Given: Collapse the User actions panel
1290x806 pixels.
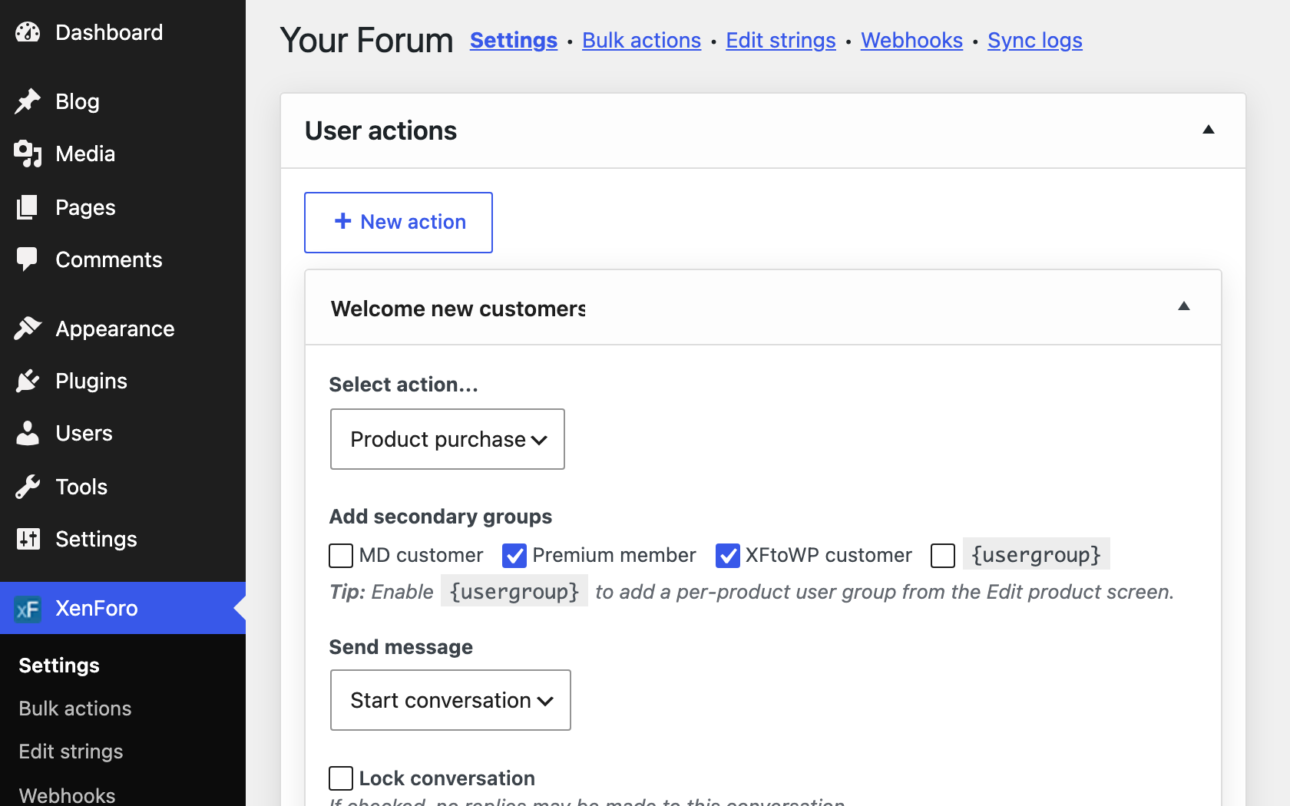Looking at the screenshot, I should (1209, 130).
